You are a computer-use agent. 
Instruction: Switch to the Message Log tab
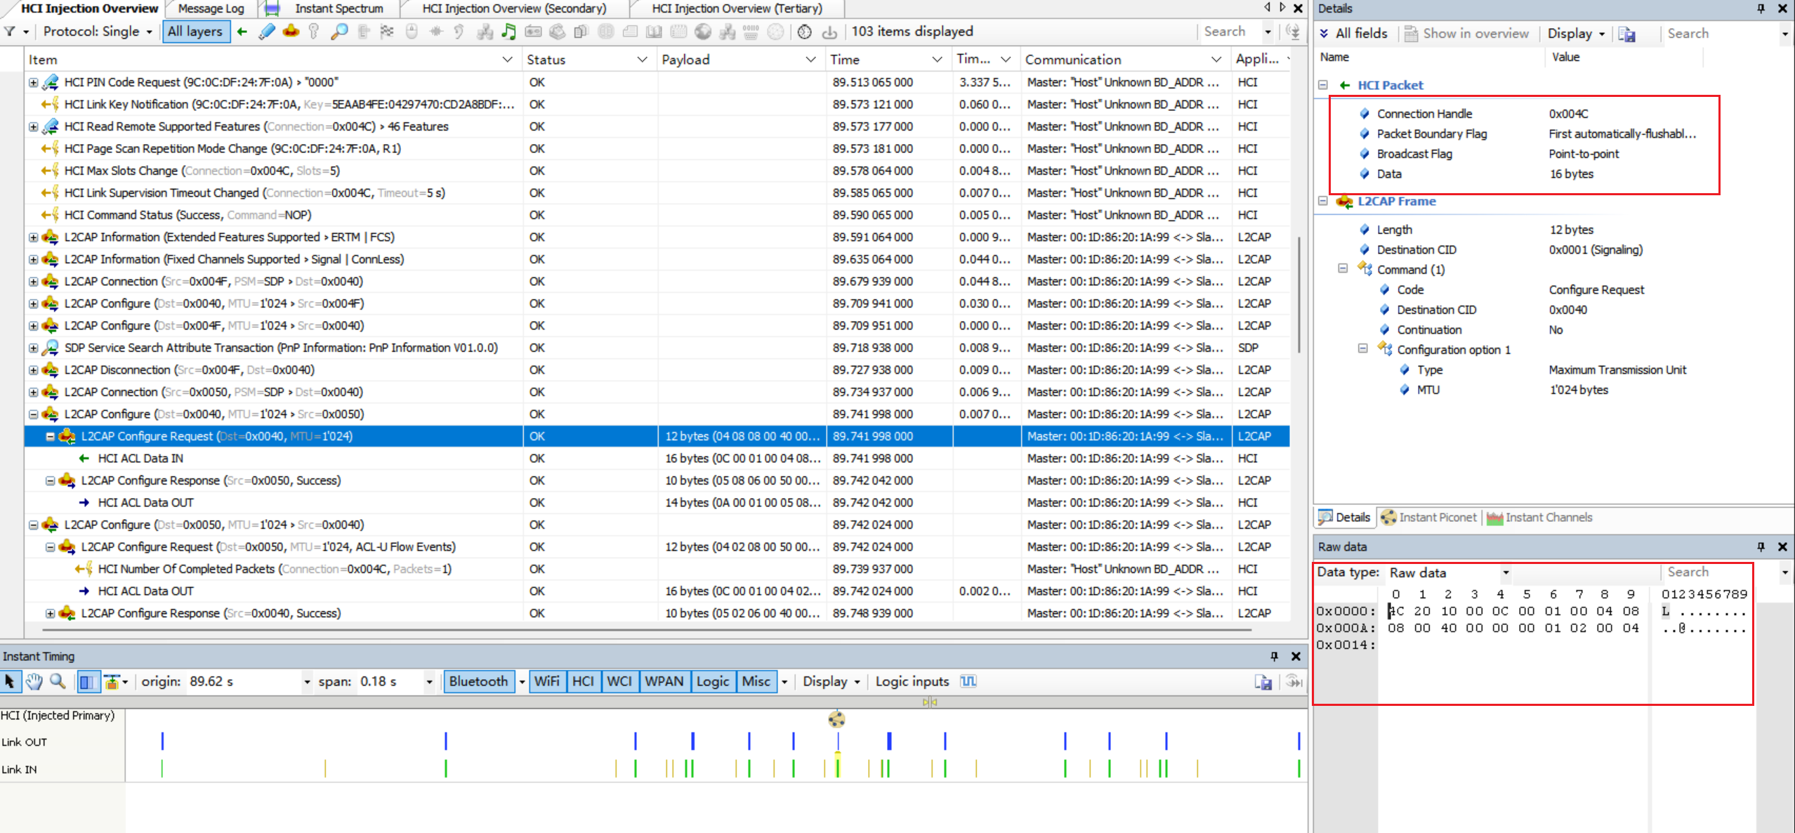(x=211, y=8)
